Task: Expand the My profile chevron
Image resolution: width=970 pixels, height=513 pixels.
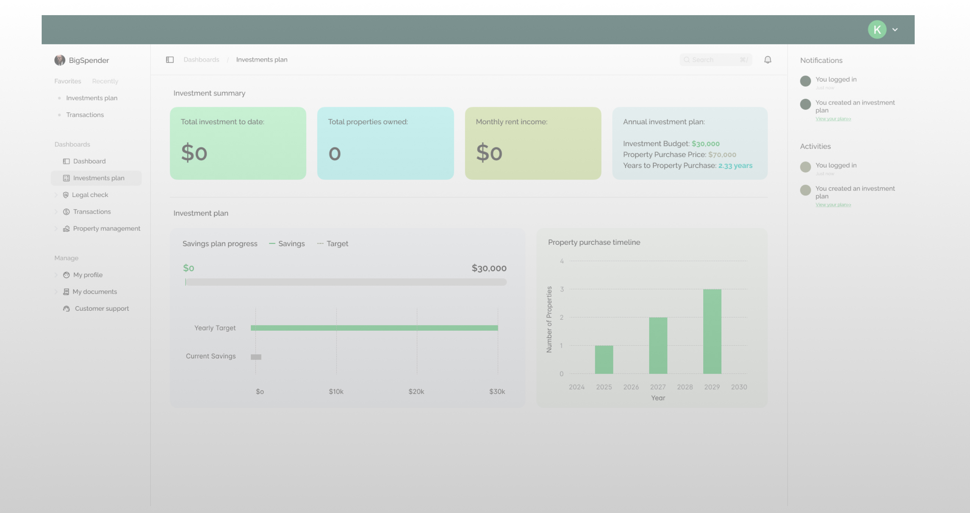Action: click(56, 275)
